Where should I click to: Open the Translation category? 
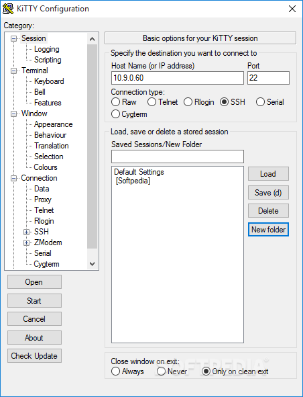point(52,146)
